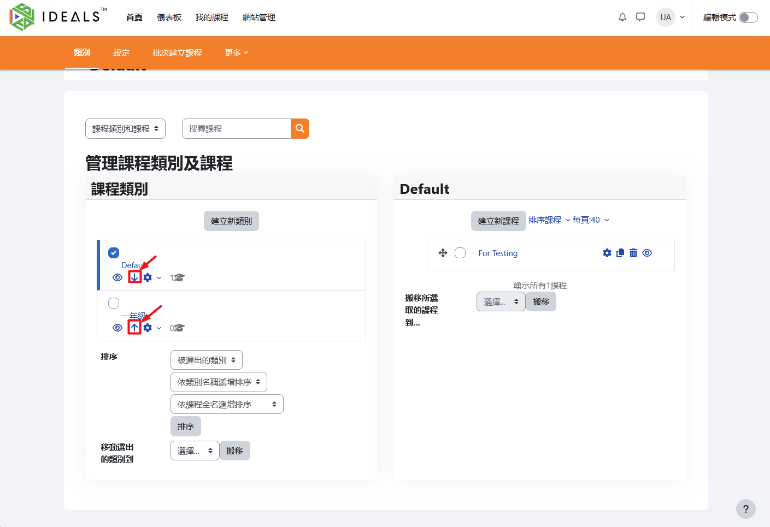Click into the 搜尋課程 search field
The image size is (770, 527).
(236, 129)
